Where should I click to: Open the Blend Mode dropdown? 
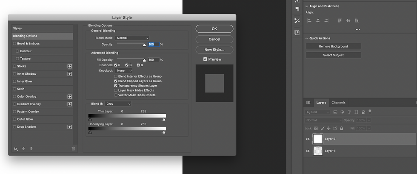click(132, 38)
